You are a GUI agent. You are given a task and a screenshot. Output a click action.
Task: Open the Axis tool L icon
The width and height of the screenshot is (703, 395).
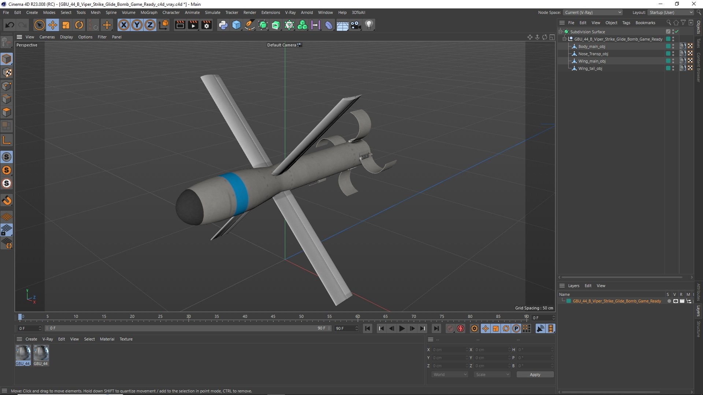click(7, 140)
